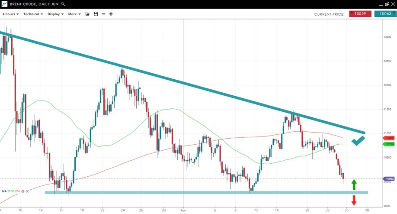Click the MA 200 label in legend
The image size is (397, 214).
(18, 191)
